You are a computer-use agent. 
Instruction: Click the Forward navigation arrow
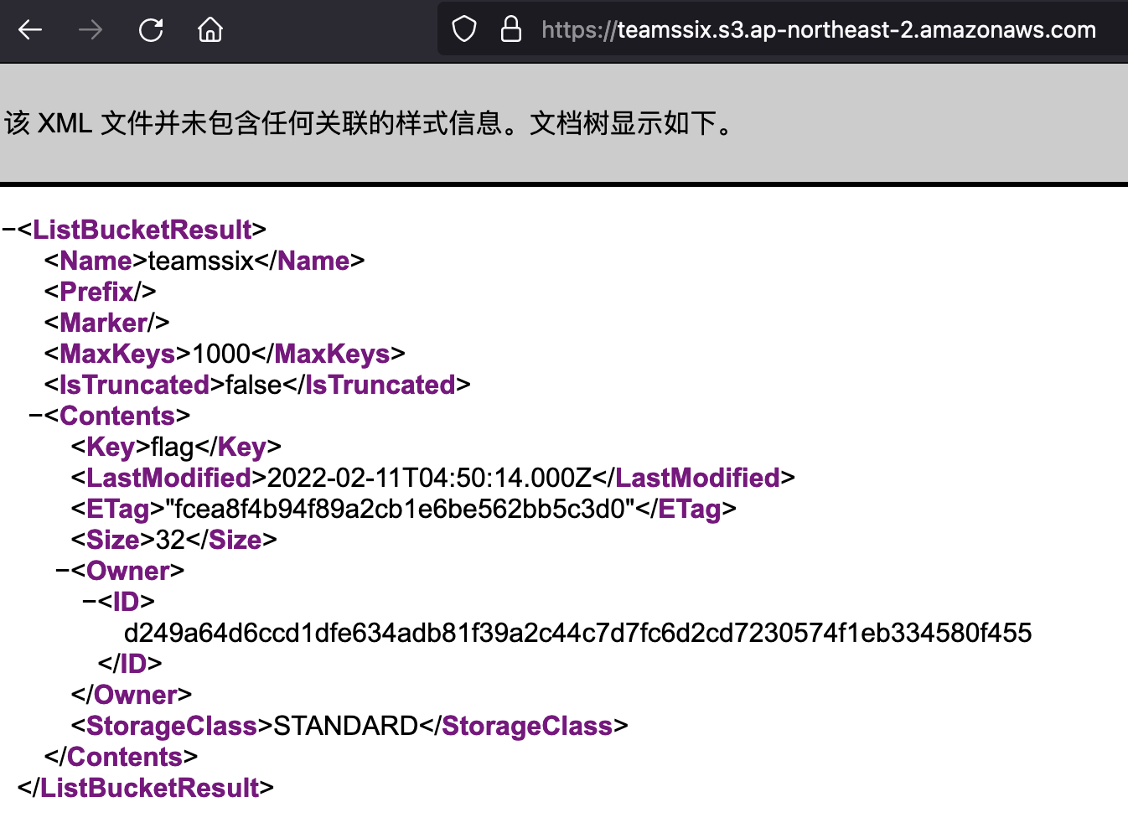pyautogui.click(x=91, y=30)
